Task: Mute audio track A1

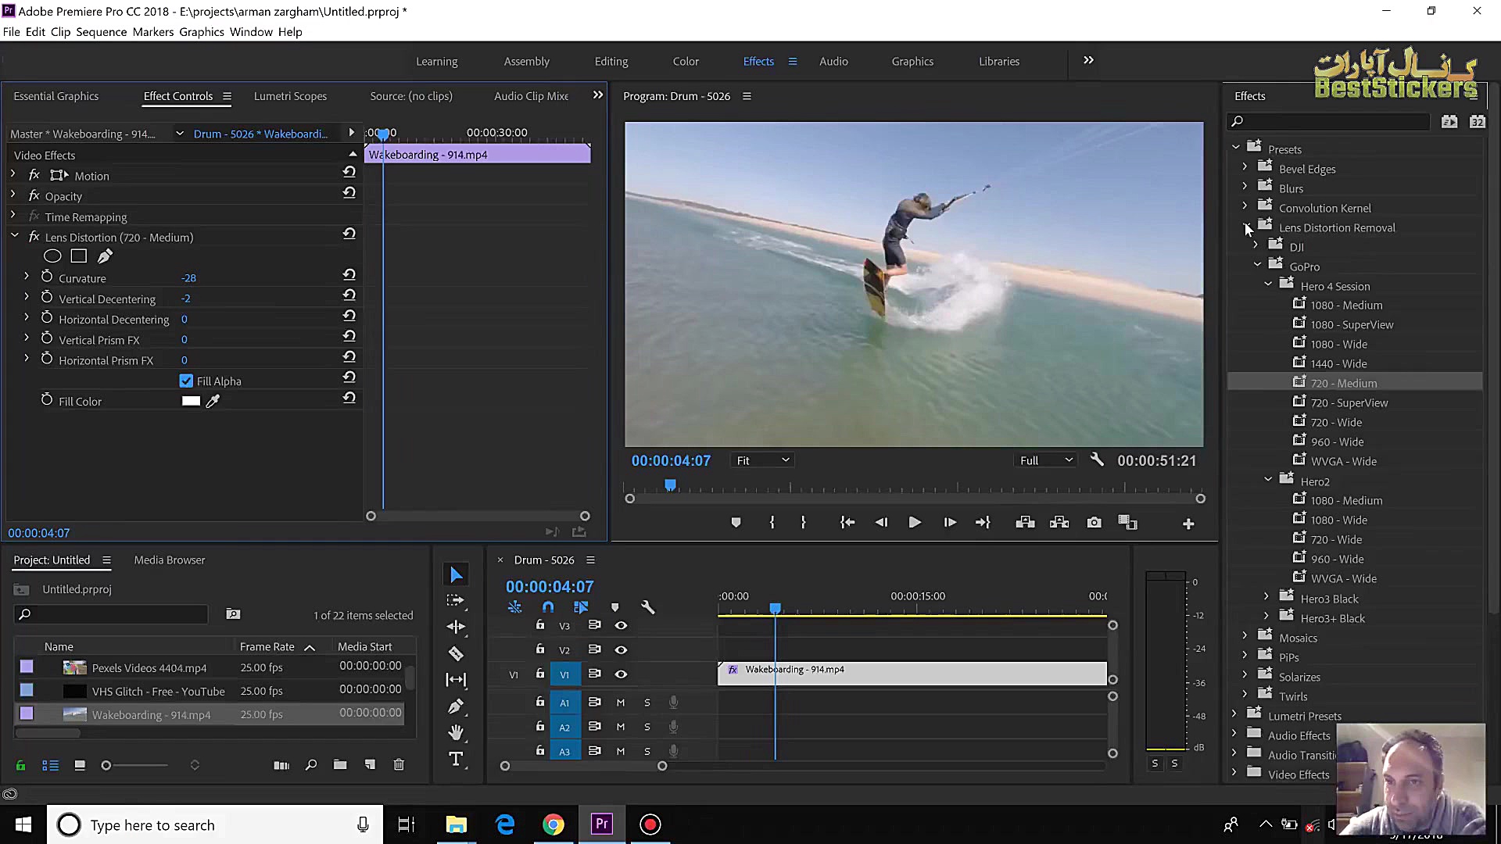Action: [x=621, y=702]
